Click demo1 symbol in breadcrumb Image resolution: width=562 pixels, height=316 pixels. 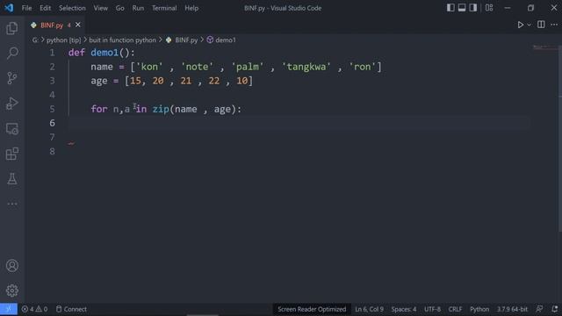point(226,39)
